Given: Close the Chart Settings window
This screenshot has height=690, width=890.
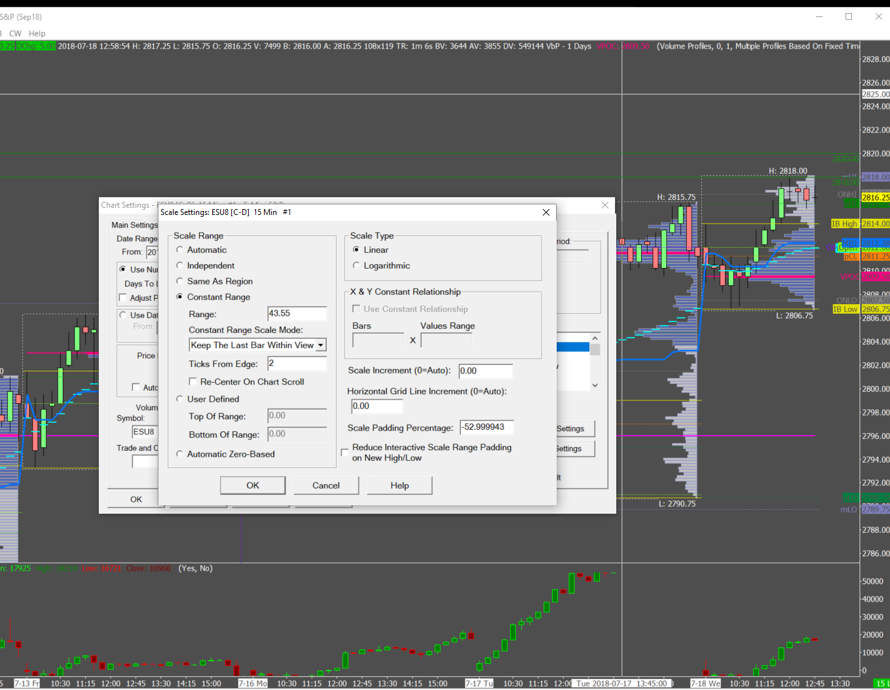Looking at the screenshot, I should coord(605,205).
